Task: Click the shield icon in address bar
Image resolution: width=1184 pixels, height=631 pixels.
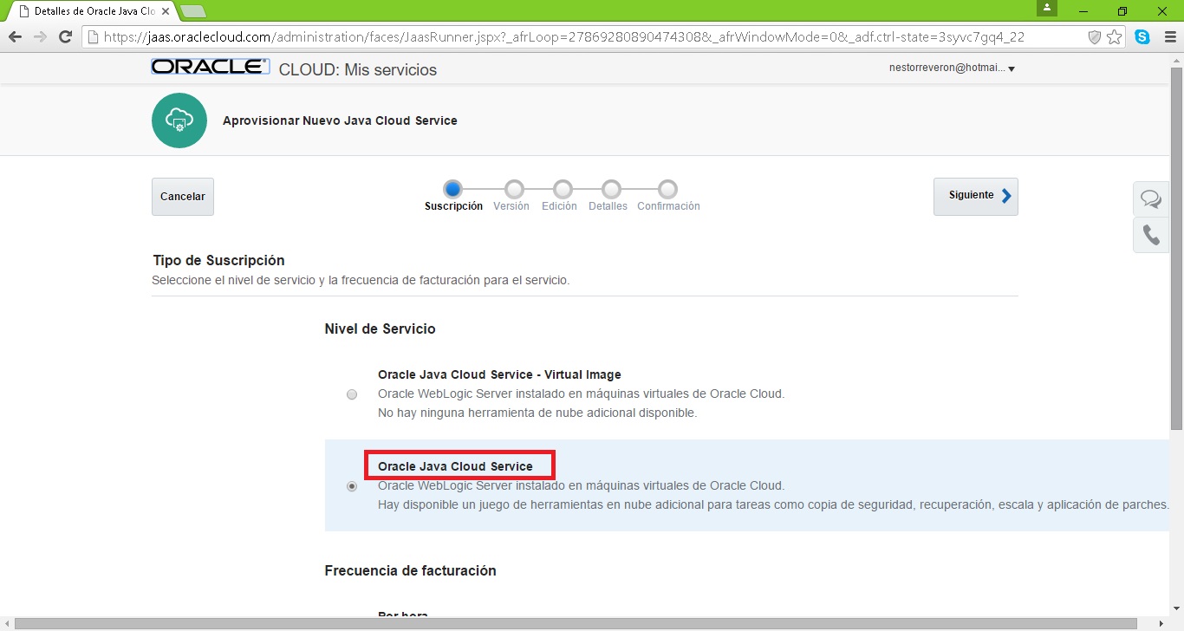Action: pyautogui.click(x=1094, y=37)
